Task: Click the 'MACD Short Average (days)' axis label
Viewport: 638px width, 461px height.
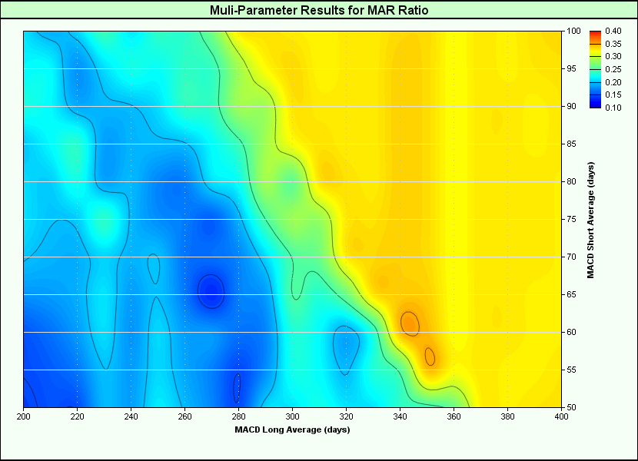Action: click(x=590, y=220)
